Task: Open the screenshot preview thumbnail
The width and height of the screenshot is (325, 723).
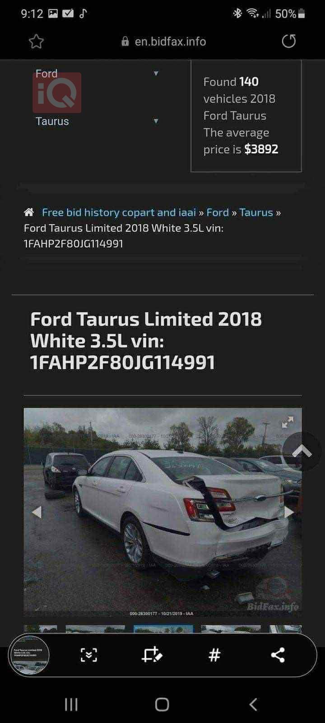Action: pos(30,655)
